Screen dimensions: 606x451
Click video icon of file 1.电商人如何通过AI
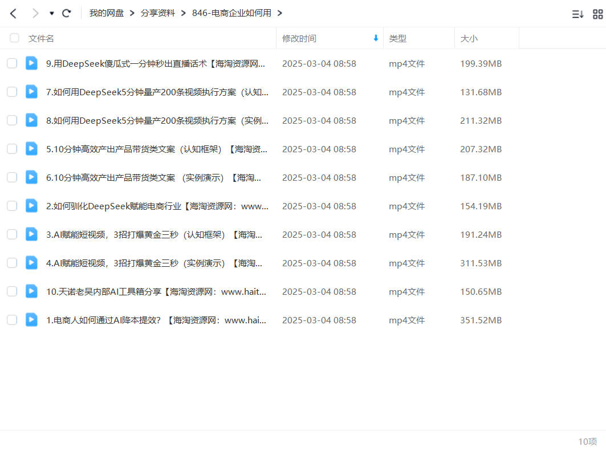tap(32, 320)
